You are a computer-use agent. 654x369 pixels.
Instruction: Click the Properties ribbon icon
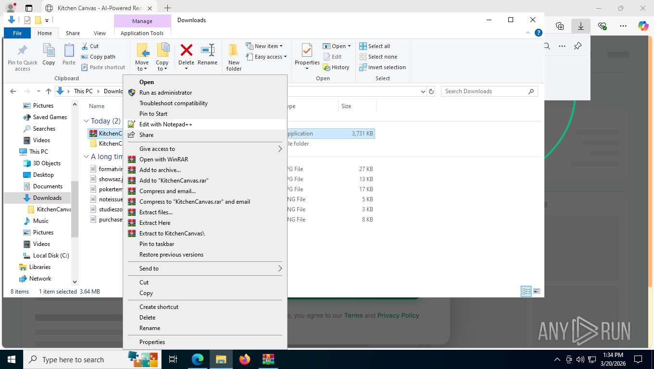pyautogui.click(x=307, y=50)
